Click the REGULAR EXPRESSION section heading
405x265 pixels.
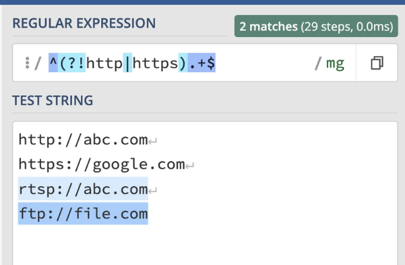point(84,23)
